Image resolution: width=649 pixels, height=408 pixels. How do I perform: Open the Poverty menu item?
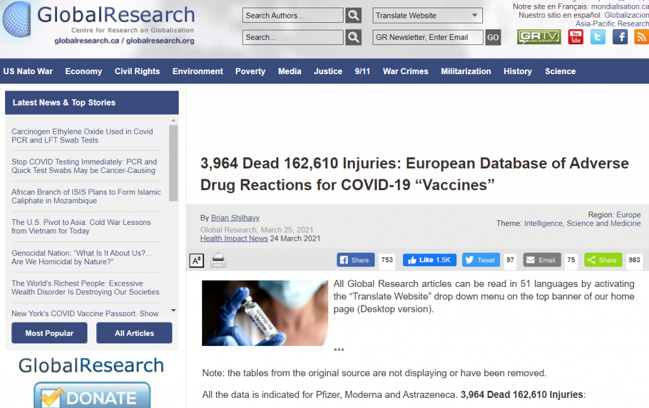[x=250, y=71]
